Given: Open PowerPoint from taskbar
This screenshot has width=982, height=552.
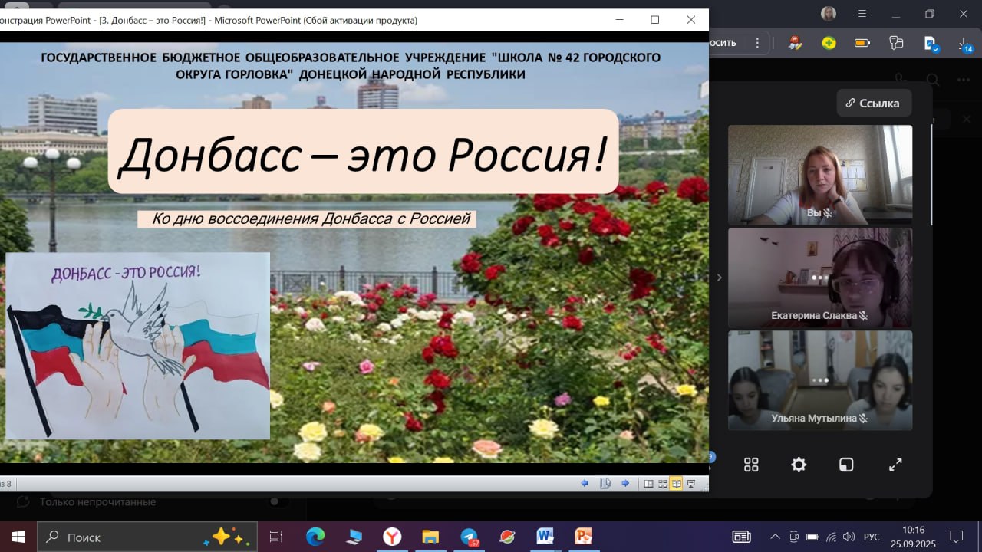Looking at the screenshot, I should 584,537.
